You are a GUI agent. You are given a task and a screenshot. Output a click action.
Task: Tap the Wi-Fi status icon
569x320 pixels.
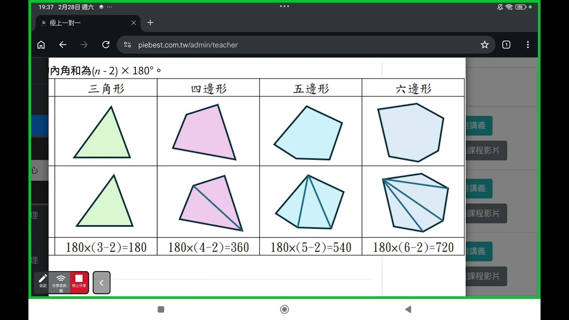509,7
